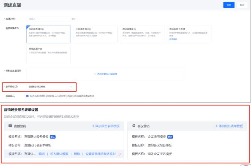Click 保存 to save the livestream
Screen dimensions: 251x166
click(x=229, y=5)
